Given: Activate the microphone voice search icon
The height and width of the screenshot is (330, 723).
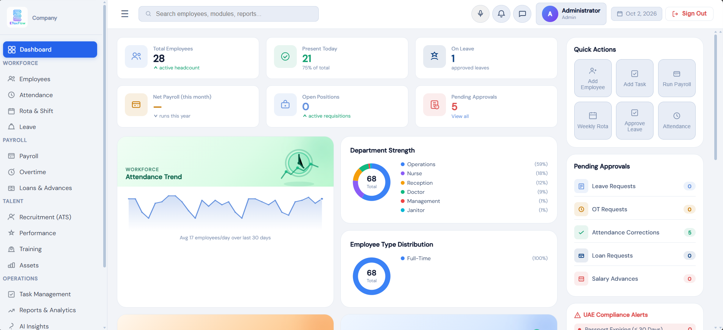Looking at the screenshot, I should [x=480, y=14].
